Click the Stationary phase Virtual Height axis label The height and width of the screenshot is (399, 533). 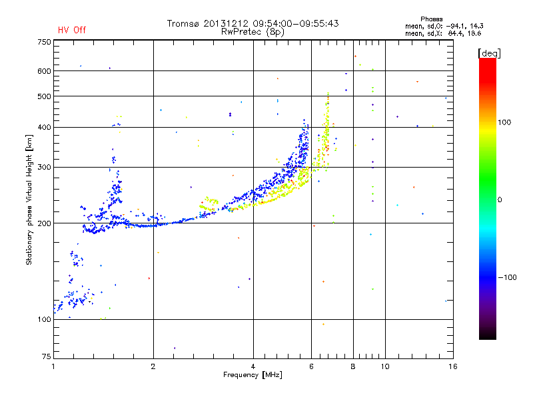pyautogui.click(x=29, y=199)
